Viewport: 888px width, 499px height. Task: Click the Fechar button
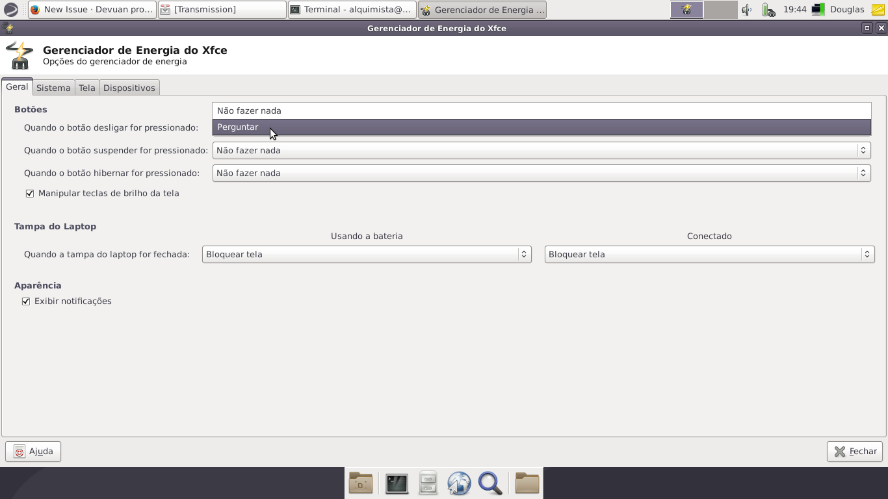[855, 452]
